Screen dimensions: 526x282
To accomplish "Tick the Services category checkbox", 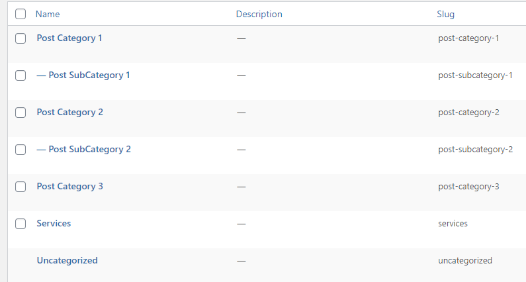I will coord(21,224).
